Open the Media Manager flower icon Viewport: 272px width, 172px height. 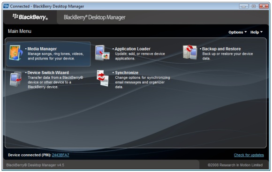[16, 53]
